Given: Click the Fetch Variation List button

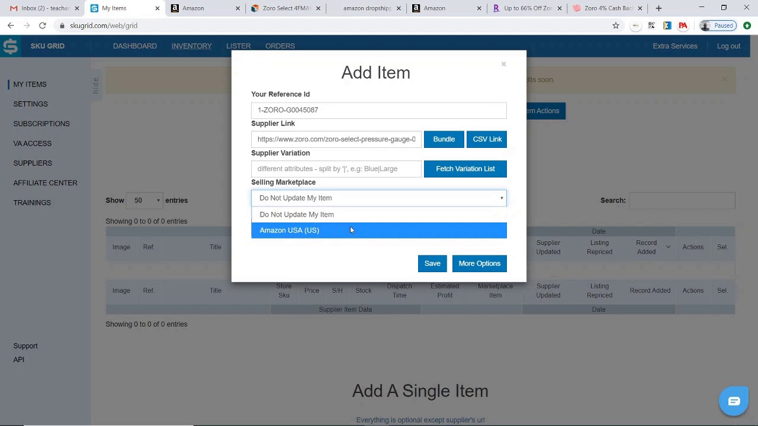Looking at the screenshot, I should (x=465, y=169).
